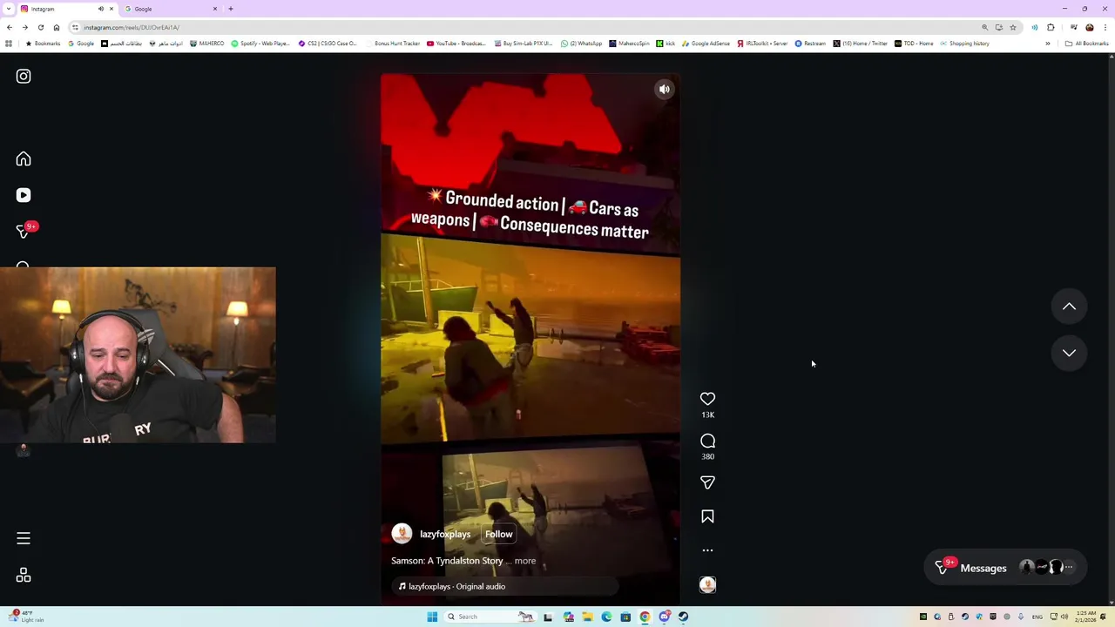Open clock and date in taskbar

tap(1085, 617)
